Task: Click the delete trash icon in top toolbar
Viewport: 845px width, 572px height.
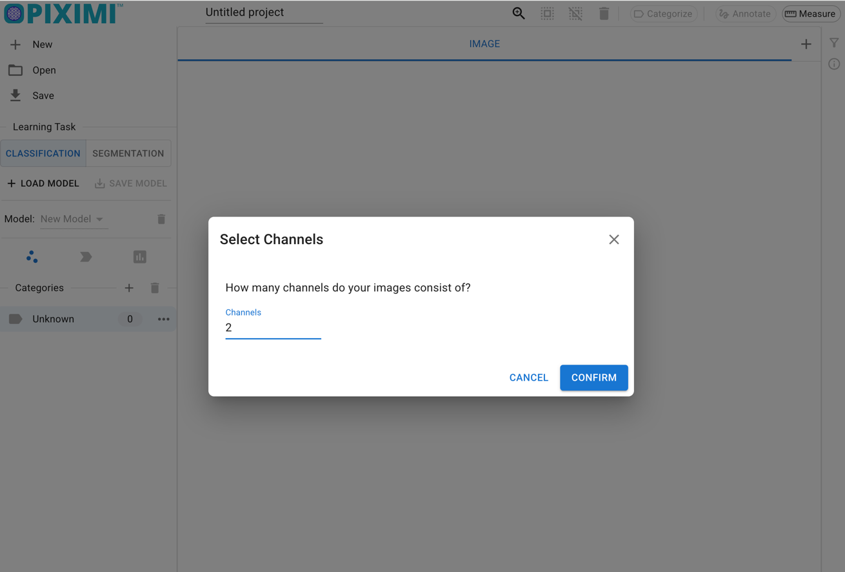Action: 604,14
